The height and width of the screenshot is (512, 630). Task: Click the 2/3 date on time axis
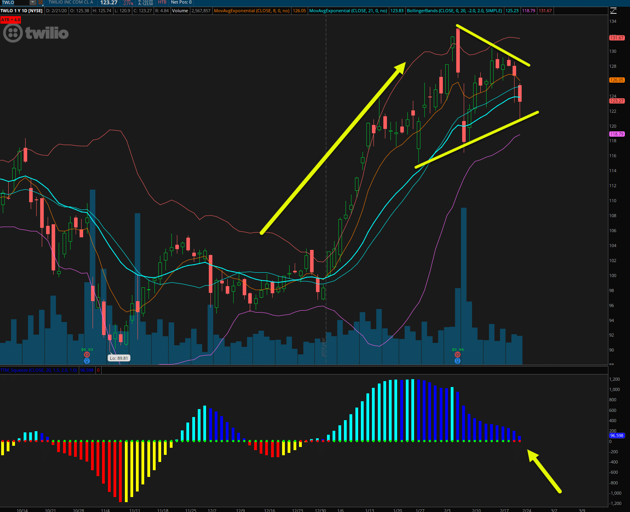447,510
